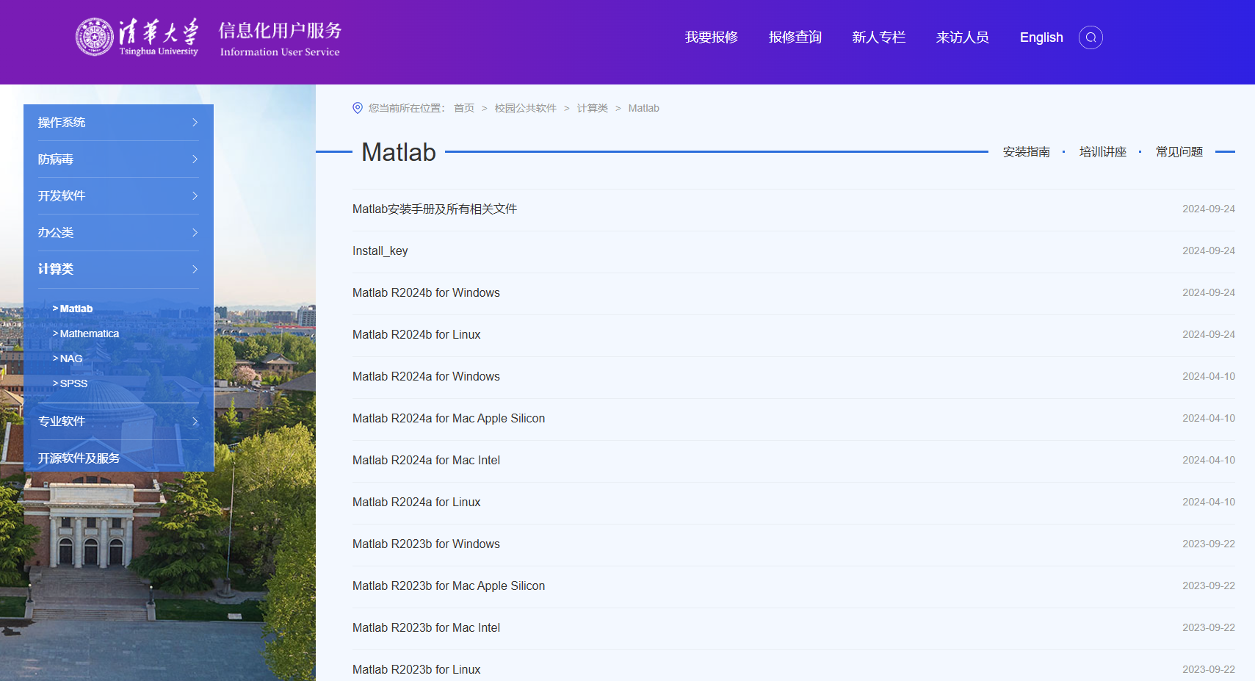Open Matlab R2024b for Windows
Screen dimensions: 1255x681
(x=426, y=293)
